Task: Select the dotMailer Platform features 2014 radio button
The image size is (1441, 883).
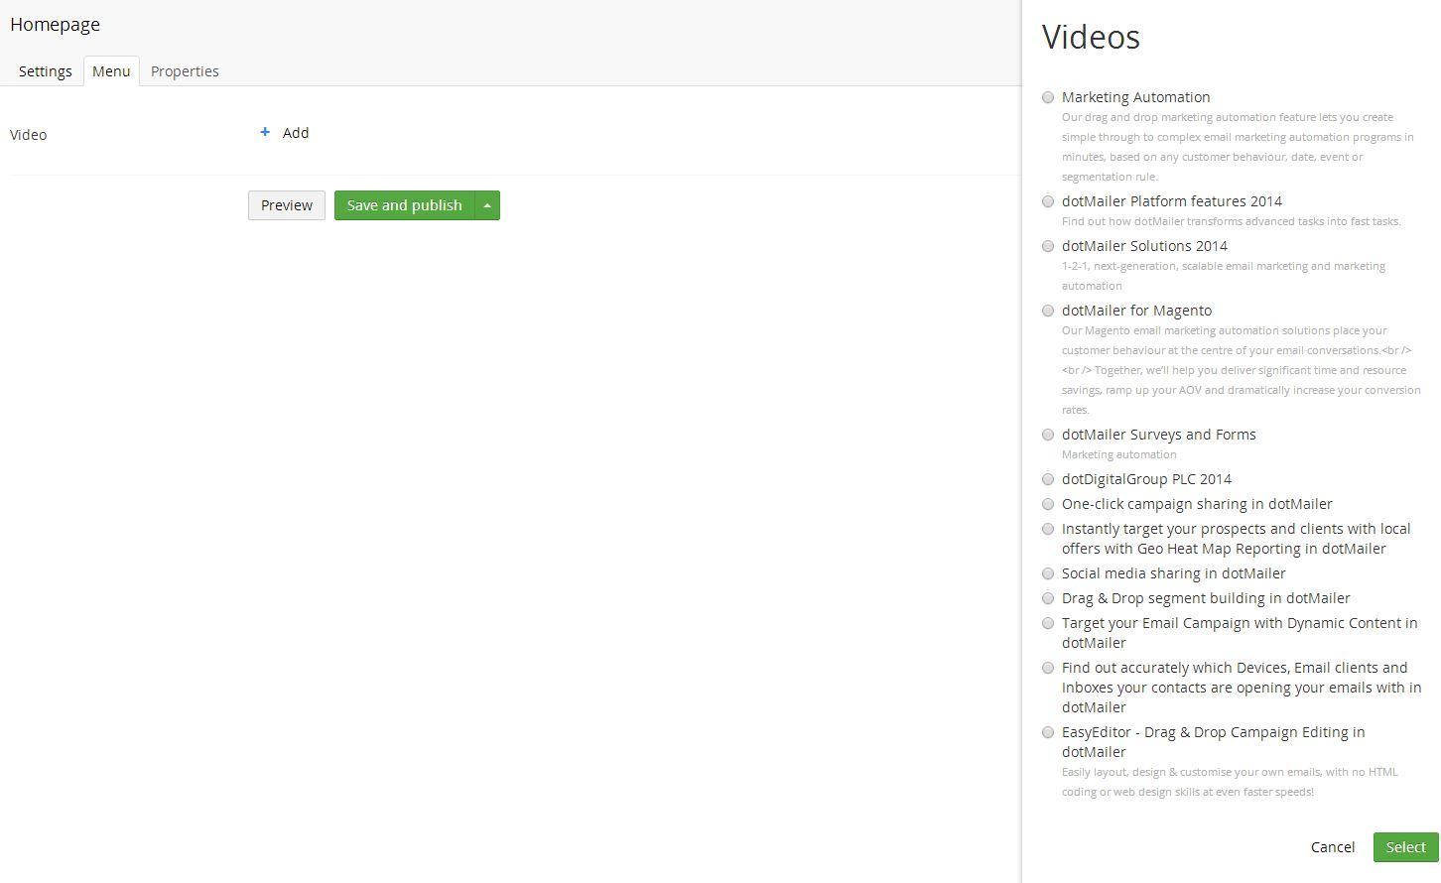Action: coord(1048,201)
